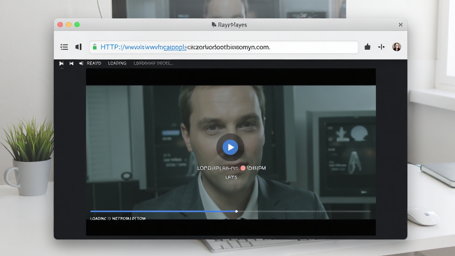Click the thumbs-up like icon
Screen dimensions: 455x256
pyautogui.click(x=367, y=47)
